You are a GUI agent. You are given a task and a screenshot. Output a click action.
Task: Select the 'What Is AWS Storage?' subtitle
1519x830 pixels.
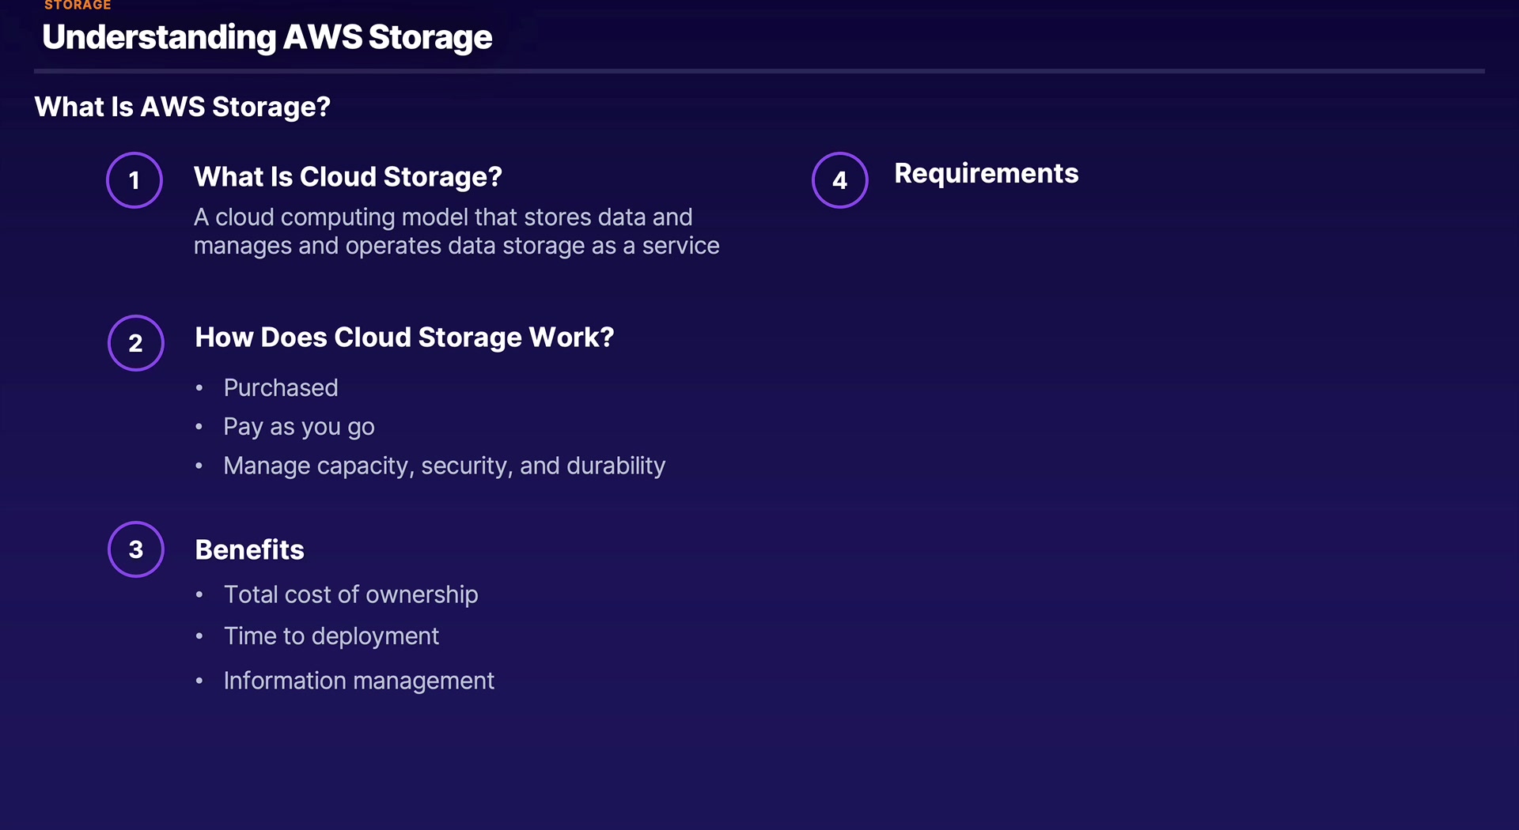(183, 107)
